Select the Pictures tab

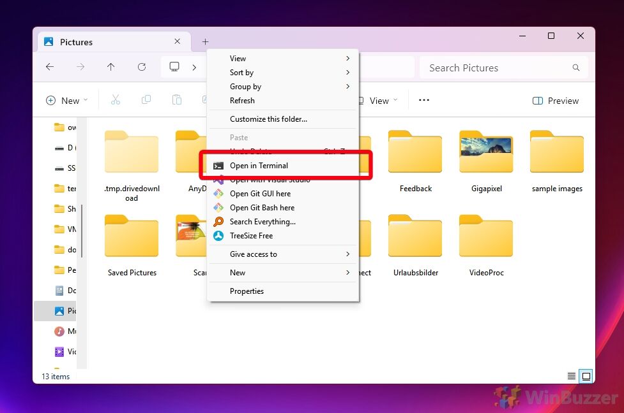[x=114, y=41]
